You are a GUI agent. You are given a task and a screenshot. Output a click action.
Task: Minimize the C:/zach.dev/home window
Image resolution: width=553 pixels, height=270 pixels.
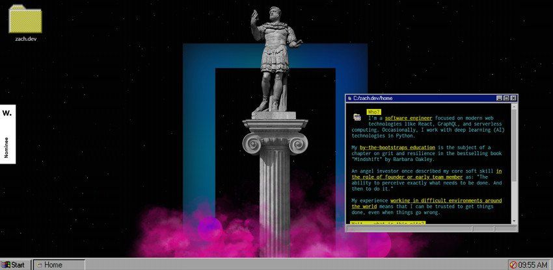500,98
